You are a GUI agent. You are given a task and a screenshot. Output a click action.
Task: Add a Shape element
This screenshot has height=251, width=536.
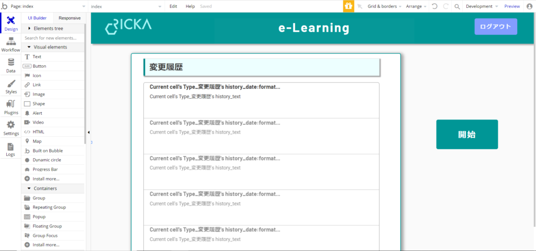click(x=53, y=103)
